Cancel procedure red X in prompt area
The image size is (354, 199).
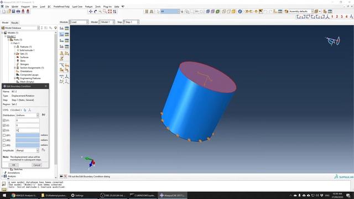click(x=65, y=176)
